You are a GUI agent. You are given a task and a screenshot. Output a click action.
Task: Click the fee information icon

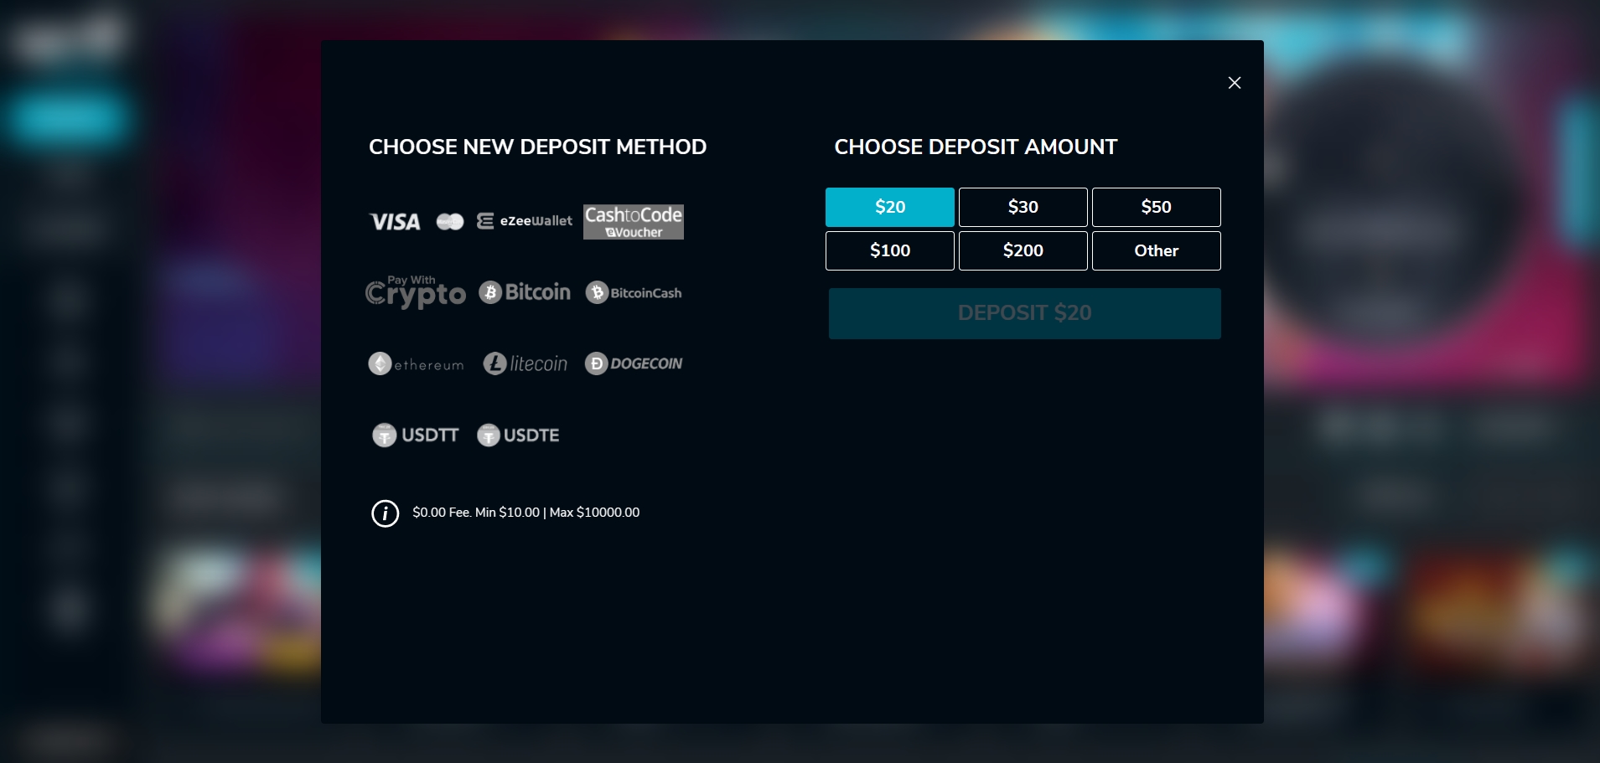386,513
